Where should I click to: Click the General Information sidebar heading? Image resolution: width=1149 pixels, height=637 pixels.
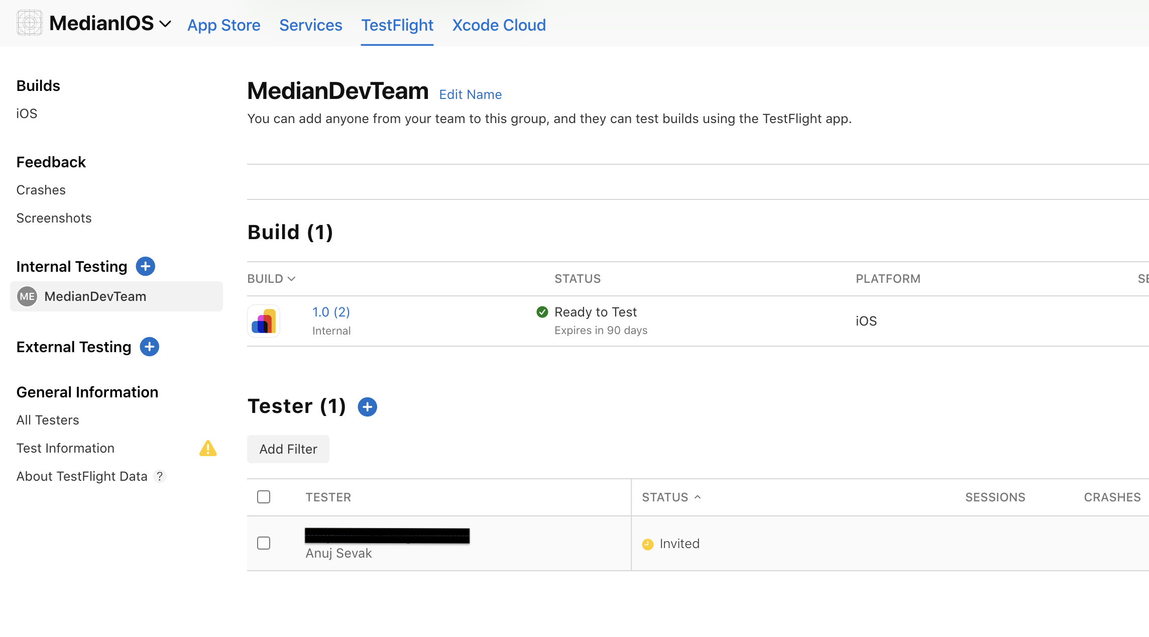click(87, 392)
